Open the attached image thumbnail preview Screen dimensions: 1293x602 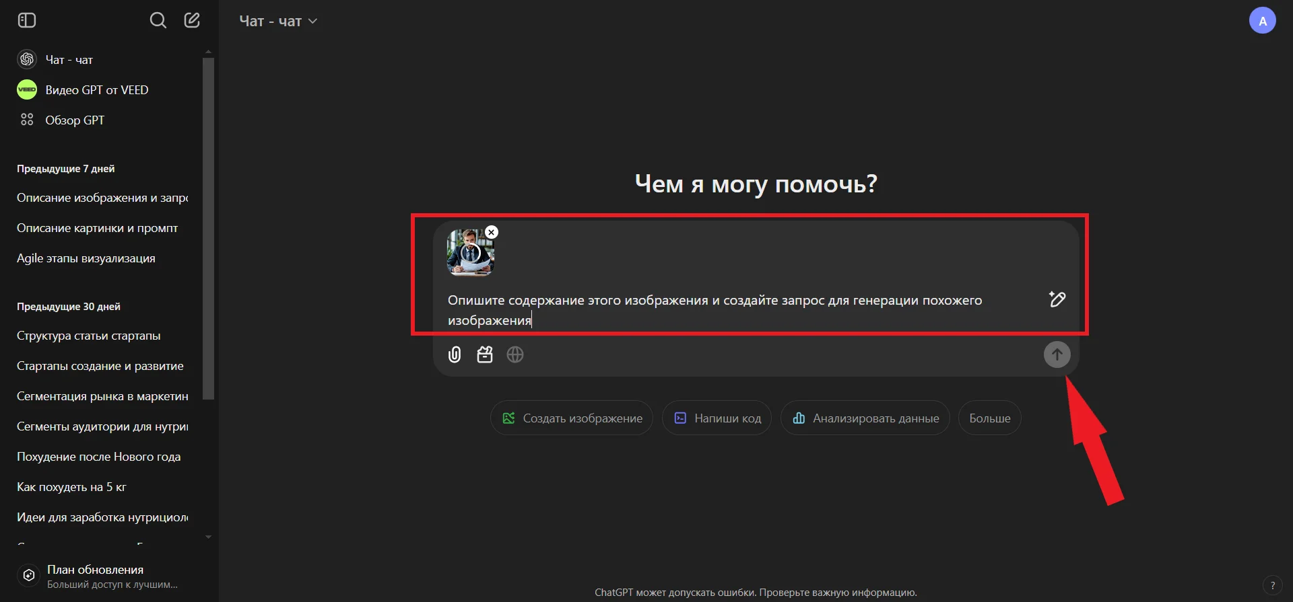tap(470, 252)
